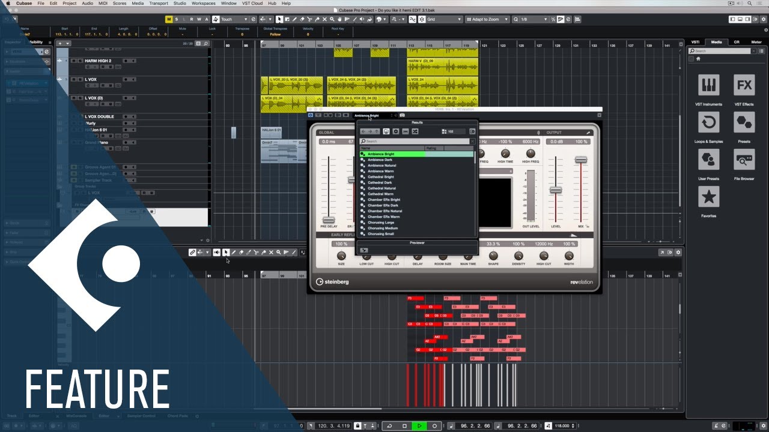
Task: Click the Stop button in transport
Action: pos(405,426)
